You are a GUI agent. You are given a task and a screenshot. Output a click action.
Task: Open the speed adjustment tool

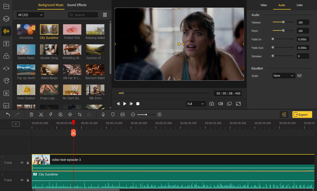[60, 115]
